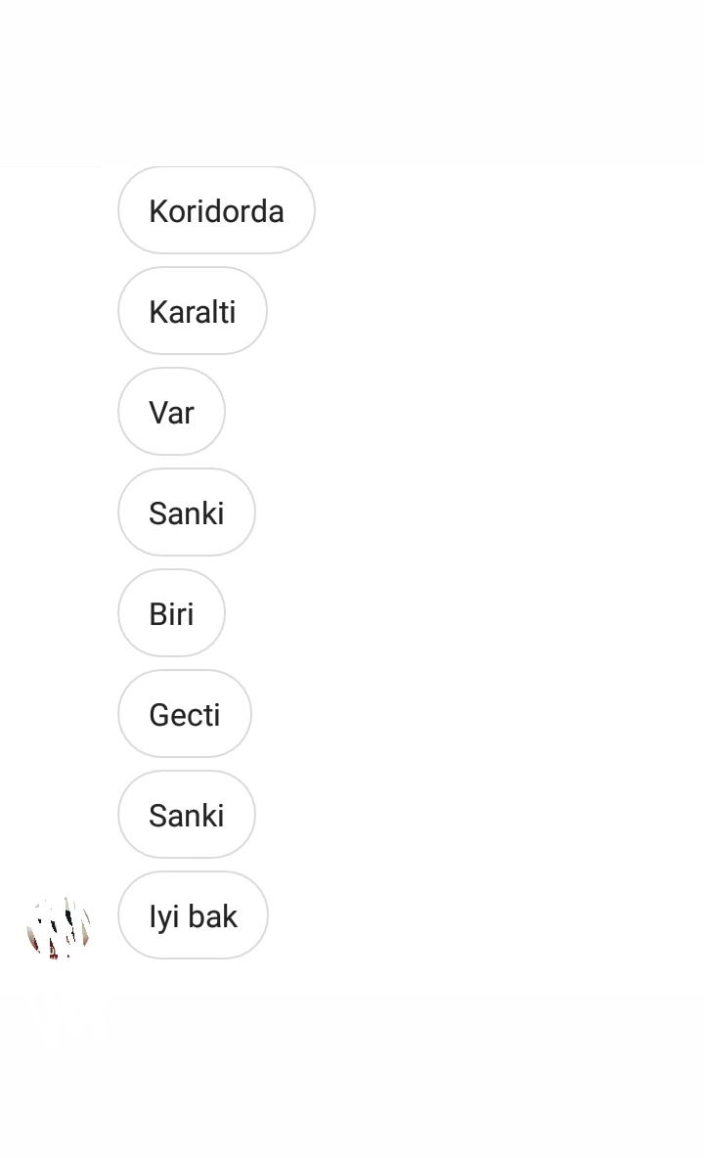This screenshot has height=1158, width=704.
Task: Tap the message next to the avatar
Action: pyautogui.click(x=193, y=915)
